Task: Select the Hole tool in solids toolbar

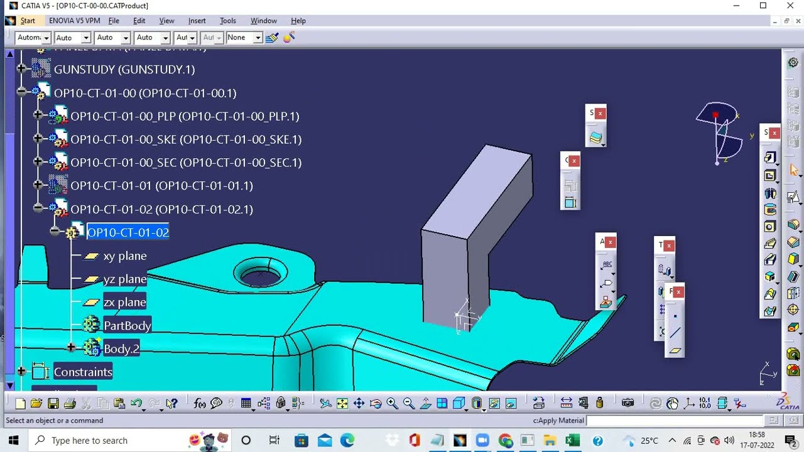Action: 770,227
